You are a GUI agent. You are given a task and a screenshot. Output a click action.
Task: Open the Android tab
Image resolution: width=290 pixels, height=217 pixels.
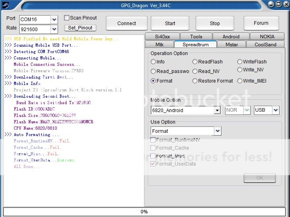pyautogui.click(x=231, y=37)
